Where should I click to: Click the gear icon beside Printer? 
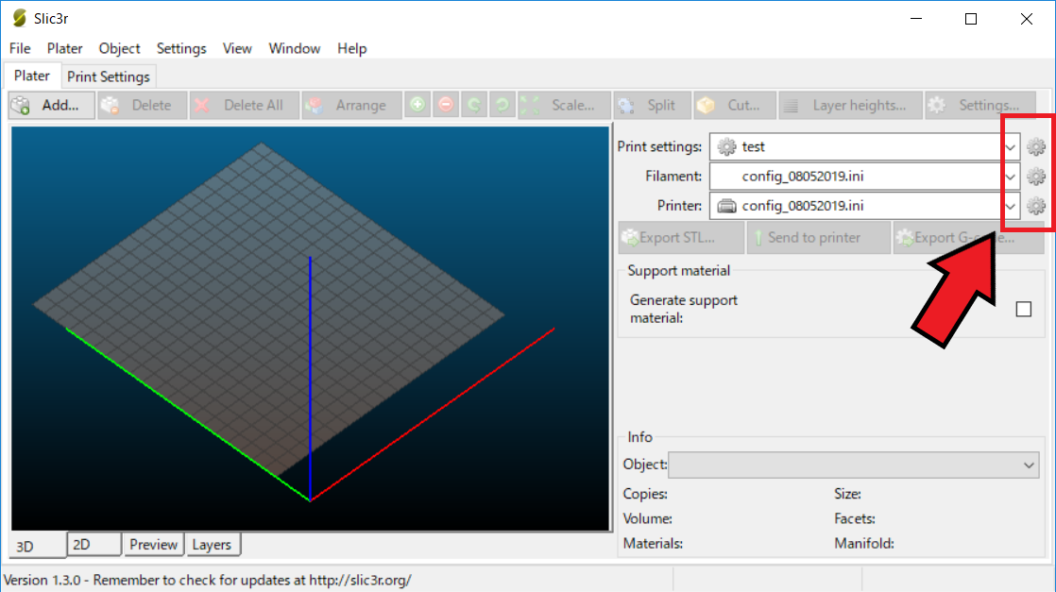[1036, 206]
